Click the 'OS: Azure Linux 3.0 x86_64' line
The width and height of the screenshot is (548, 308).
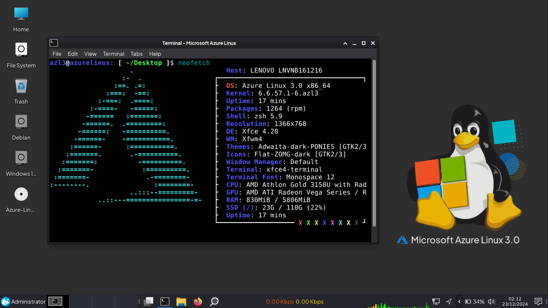[x=278, y=85]
